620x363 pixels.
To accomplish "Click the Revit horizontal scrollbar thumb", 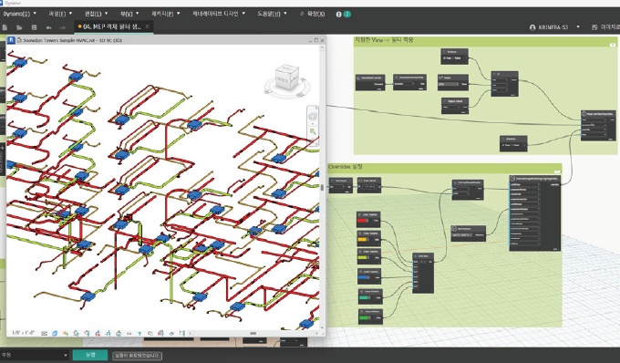I will [x=253, y=333].
